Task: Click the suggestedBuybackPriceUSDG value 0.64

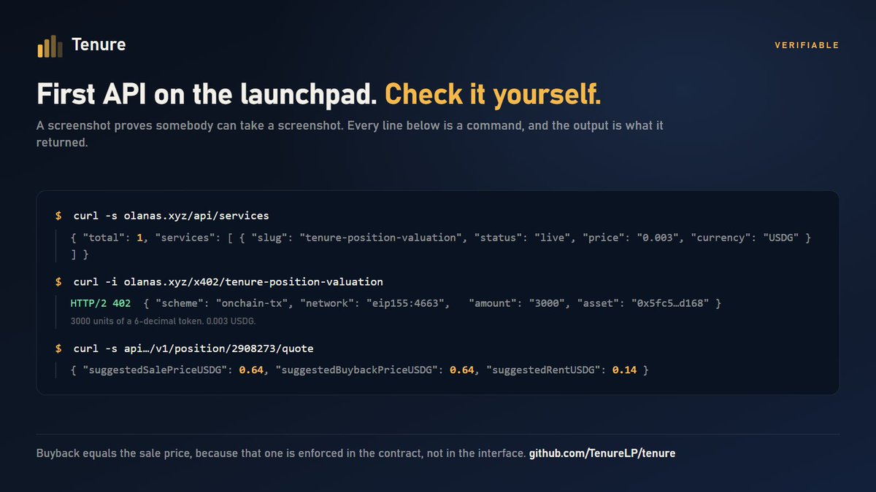Action: 461,370
